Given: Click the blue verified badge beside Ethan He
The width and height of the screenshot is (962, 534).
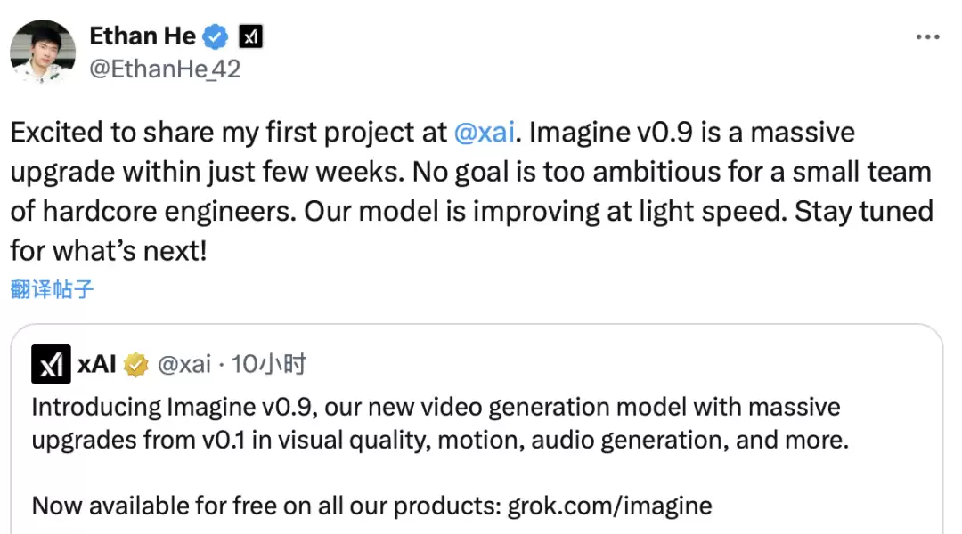Looking at the screenshot, I should (x=216, y=37).
